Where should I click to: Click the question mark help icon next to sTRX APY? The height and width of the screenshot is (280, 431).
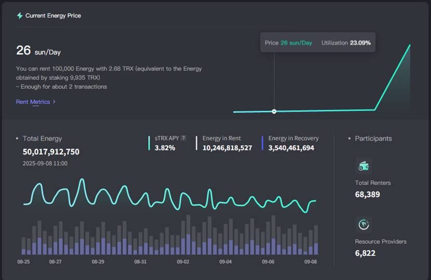183,138
